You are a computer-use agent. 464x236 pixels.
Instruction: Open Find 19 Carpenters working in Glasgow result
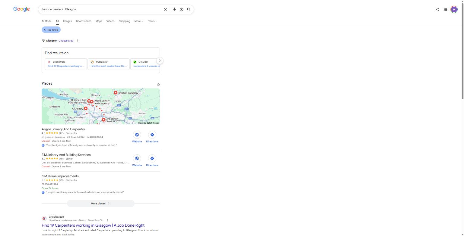pos(93,225)
